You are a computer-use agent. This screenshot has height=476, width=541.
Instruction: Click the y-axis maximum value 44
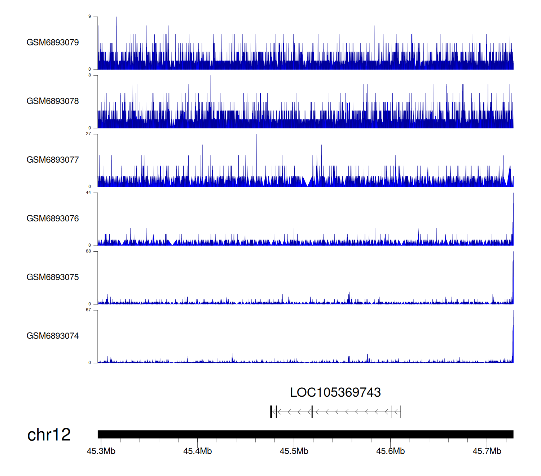coord(88,193)
